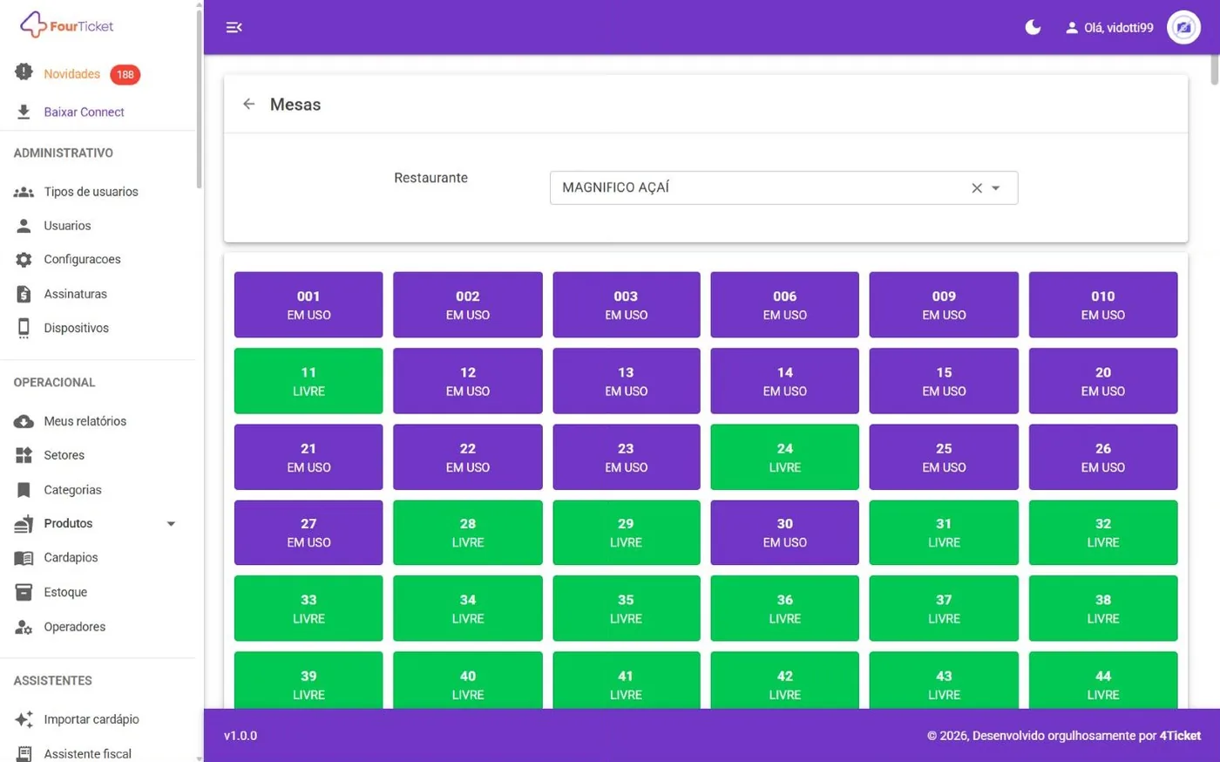Image resolution: width=1220 pixels, height=762 pixels.
Task: Click the main page scrollbar thumb
Action: coord(1215,70)
